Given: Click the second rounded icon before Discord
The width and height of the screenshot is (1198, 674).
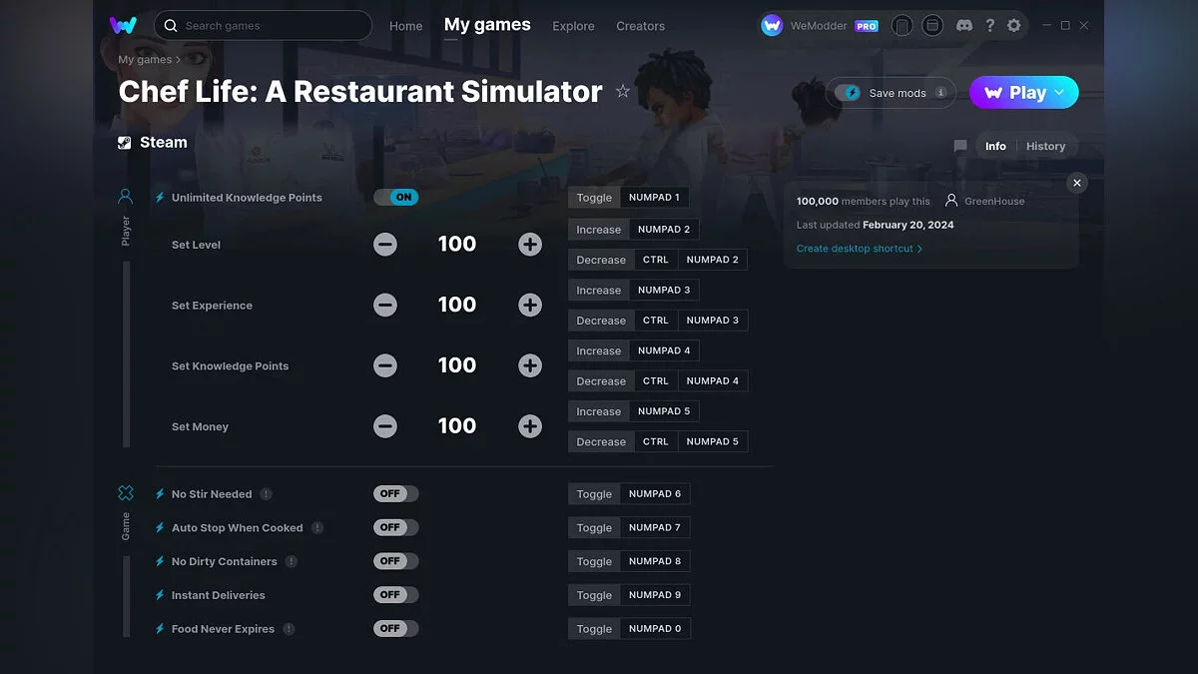Looking at the screenshot, I should [932, 26].
